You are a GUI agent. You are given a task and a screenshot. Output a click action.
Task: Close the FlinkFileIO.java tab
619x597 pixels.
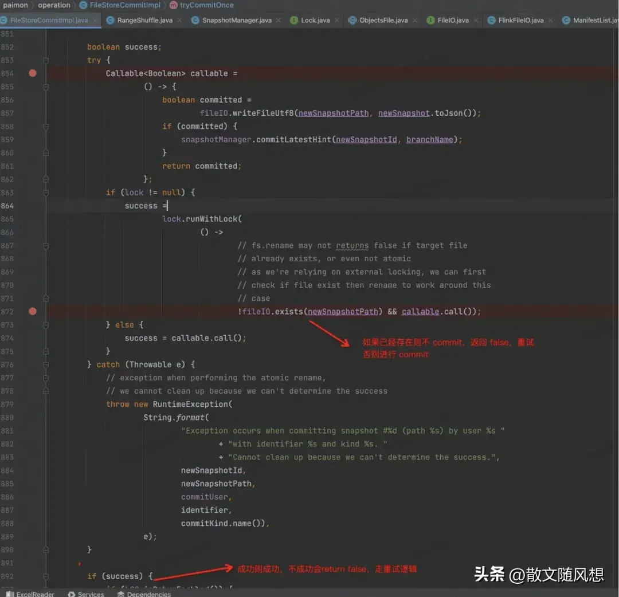551,20
